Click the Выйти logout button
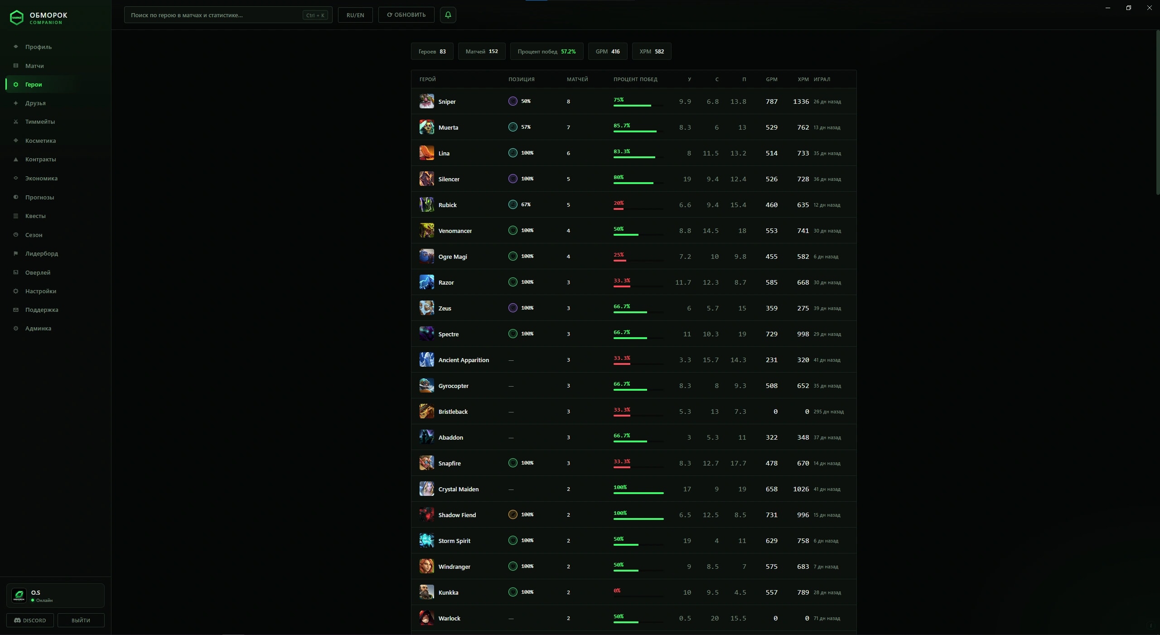1160x635 pixels. tap(81, 620)
